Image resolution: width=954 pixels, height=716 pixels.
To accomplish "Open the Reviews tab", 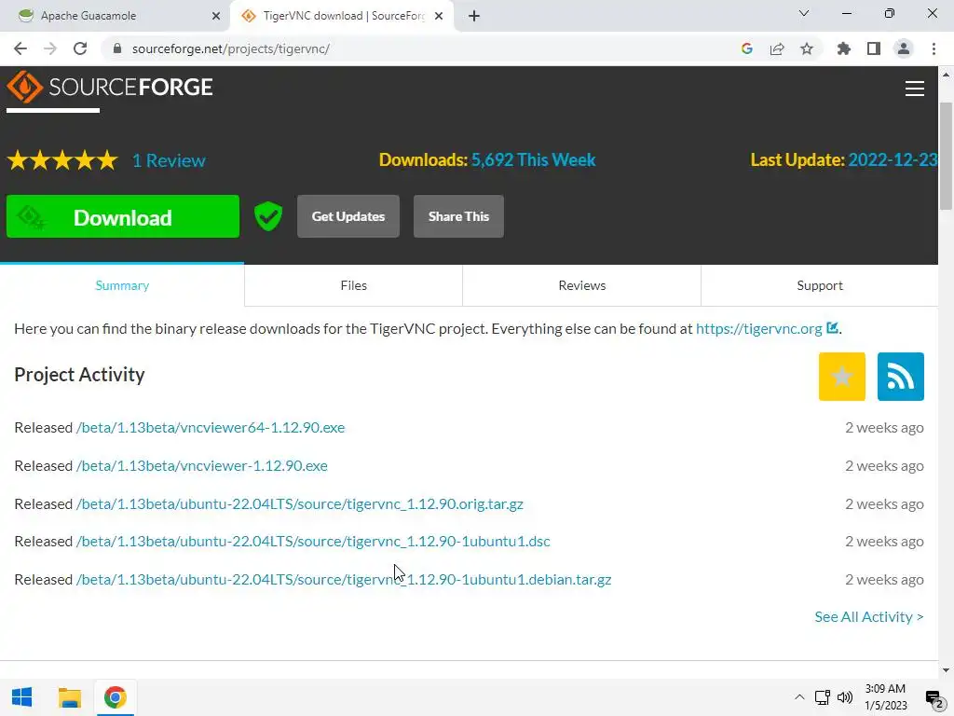I will pos(582,285).
